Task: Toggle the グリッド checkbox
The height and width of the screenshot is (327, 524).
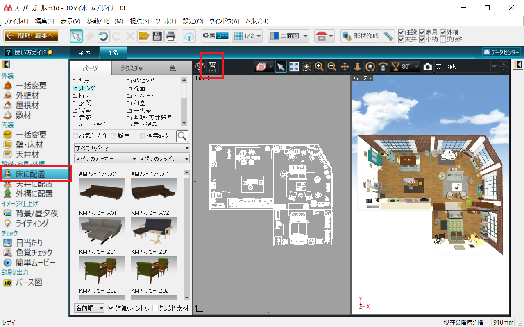Action: [443, 40]
